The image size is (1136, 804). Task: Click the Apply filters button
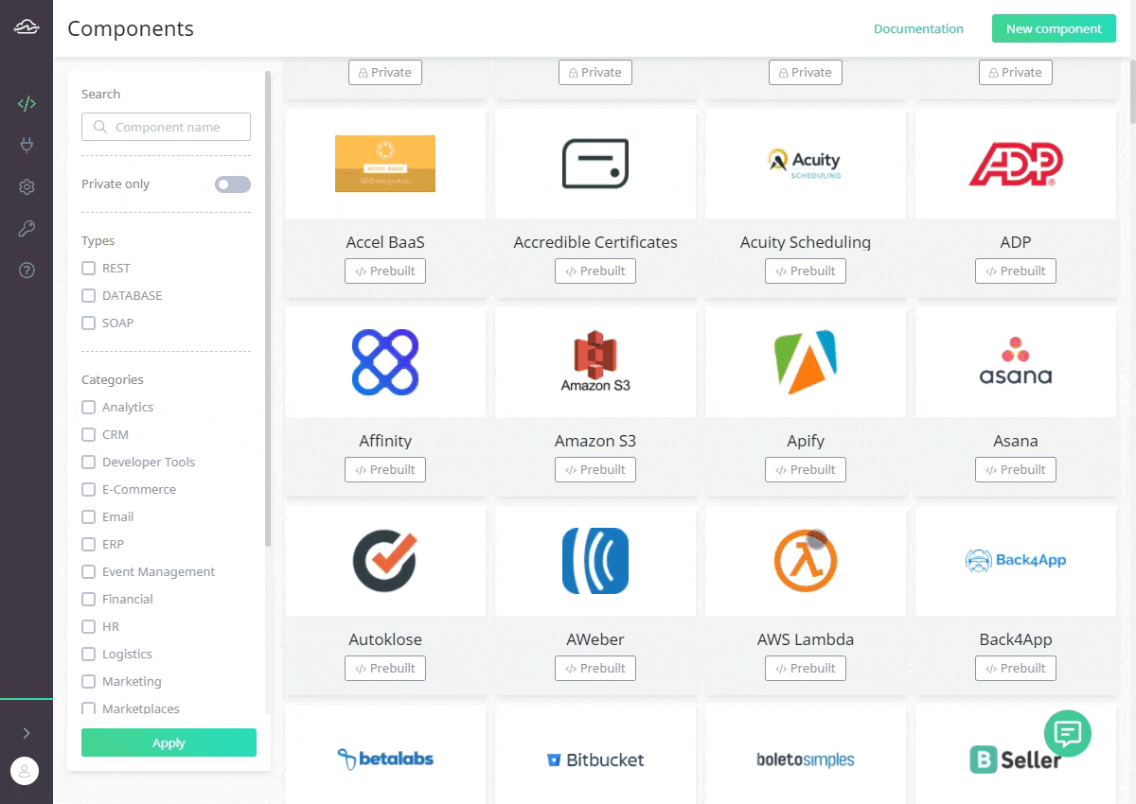coord(169,743)
